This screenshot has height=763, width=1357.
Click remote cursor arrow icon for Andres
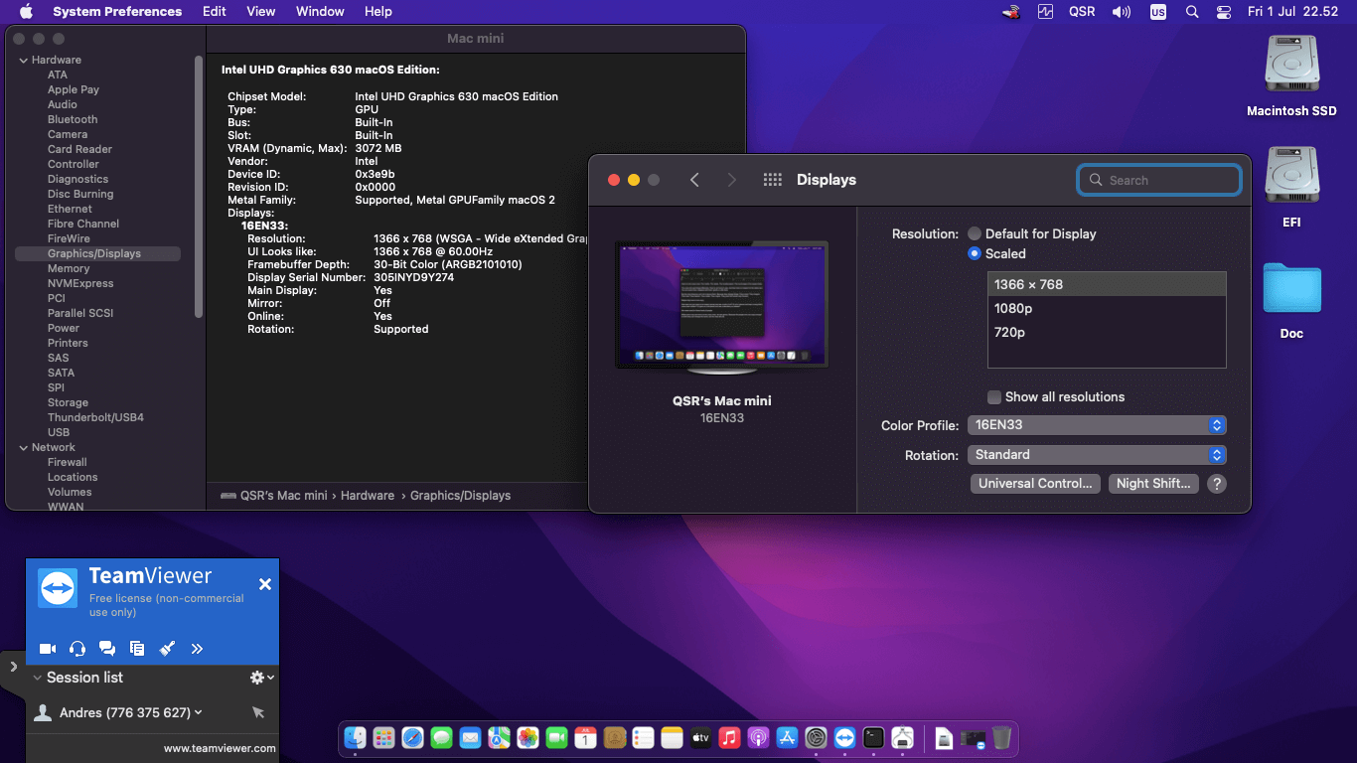258,712
